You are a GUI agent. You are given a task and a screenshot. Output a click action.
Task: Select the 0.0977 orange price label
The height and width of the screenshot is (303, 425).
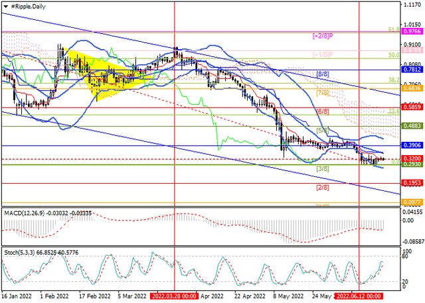tap(412, 202)
